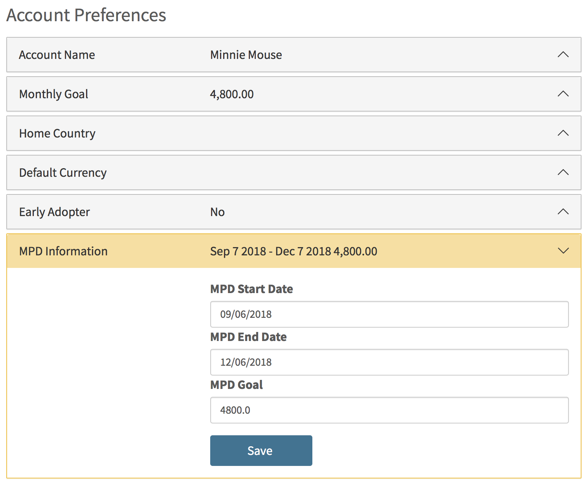The height and width of the screenshot is (484, 587).
Task: Click the Monthly Goal row label
Action: click(x=54, y=94)
